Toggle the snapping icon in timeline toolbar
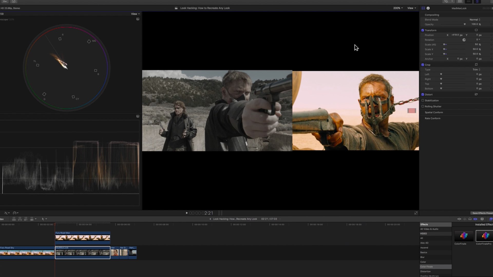The height and width of the screenshot is (277, 493). click(475, 219)
